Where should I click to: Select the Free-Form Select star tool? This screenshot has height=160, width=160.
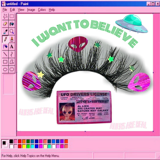tap(5, 16)
